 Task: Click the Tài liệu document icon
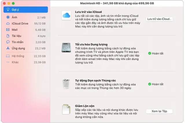click(x=8, y=36)
